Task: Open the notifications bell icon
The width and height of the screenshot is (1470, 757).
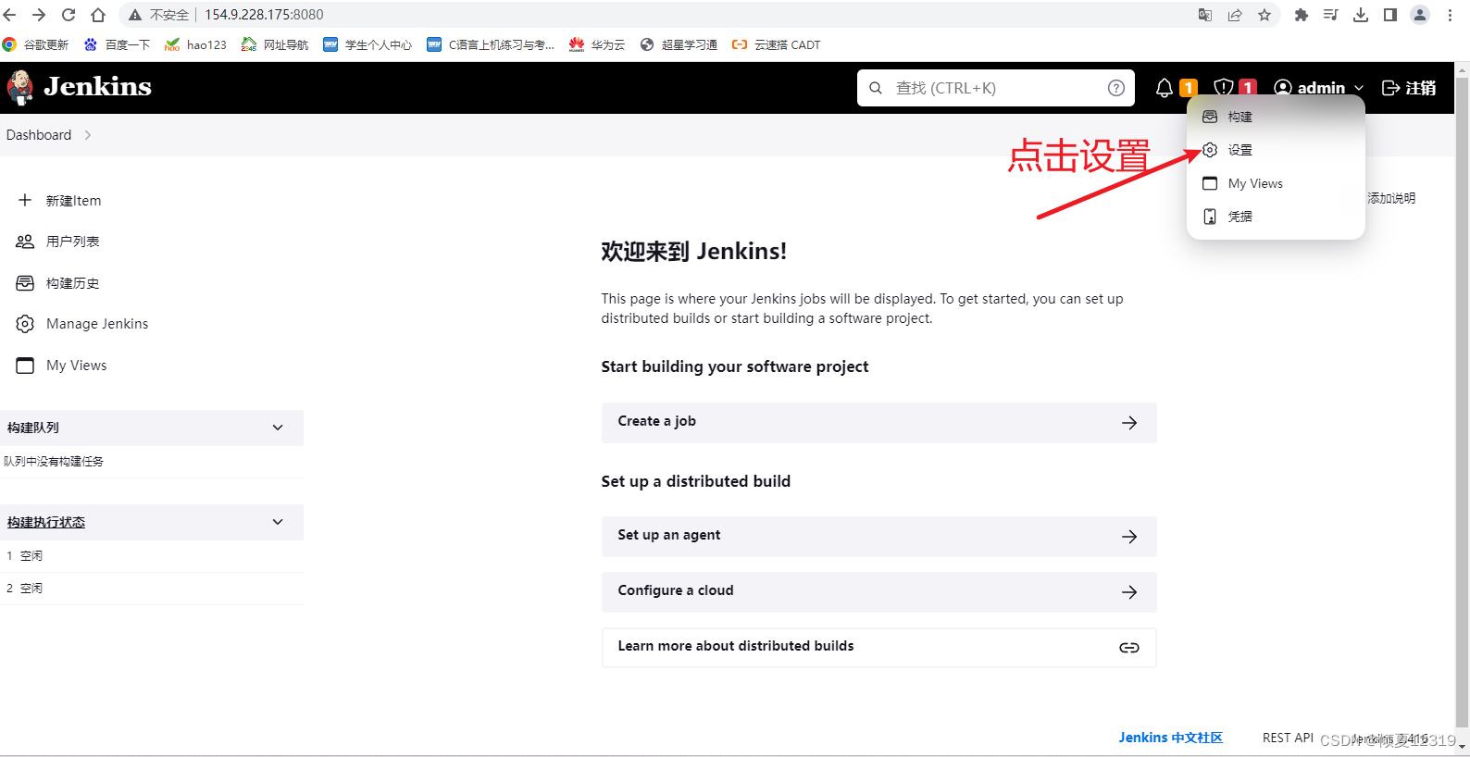Action: [1165, 88]
